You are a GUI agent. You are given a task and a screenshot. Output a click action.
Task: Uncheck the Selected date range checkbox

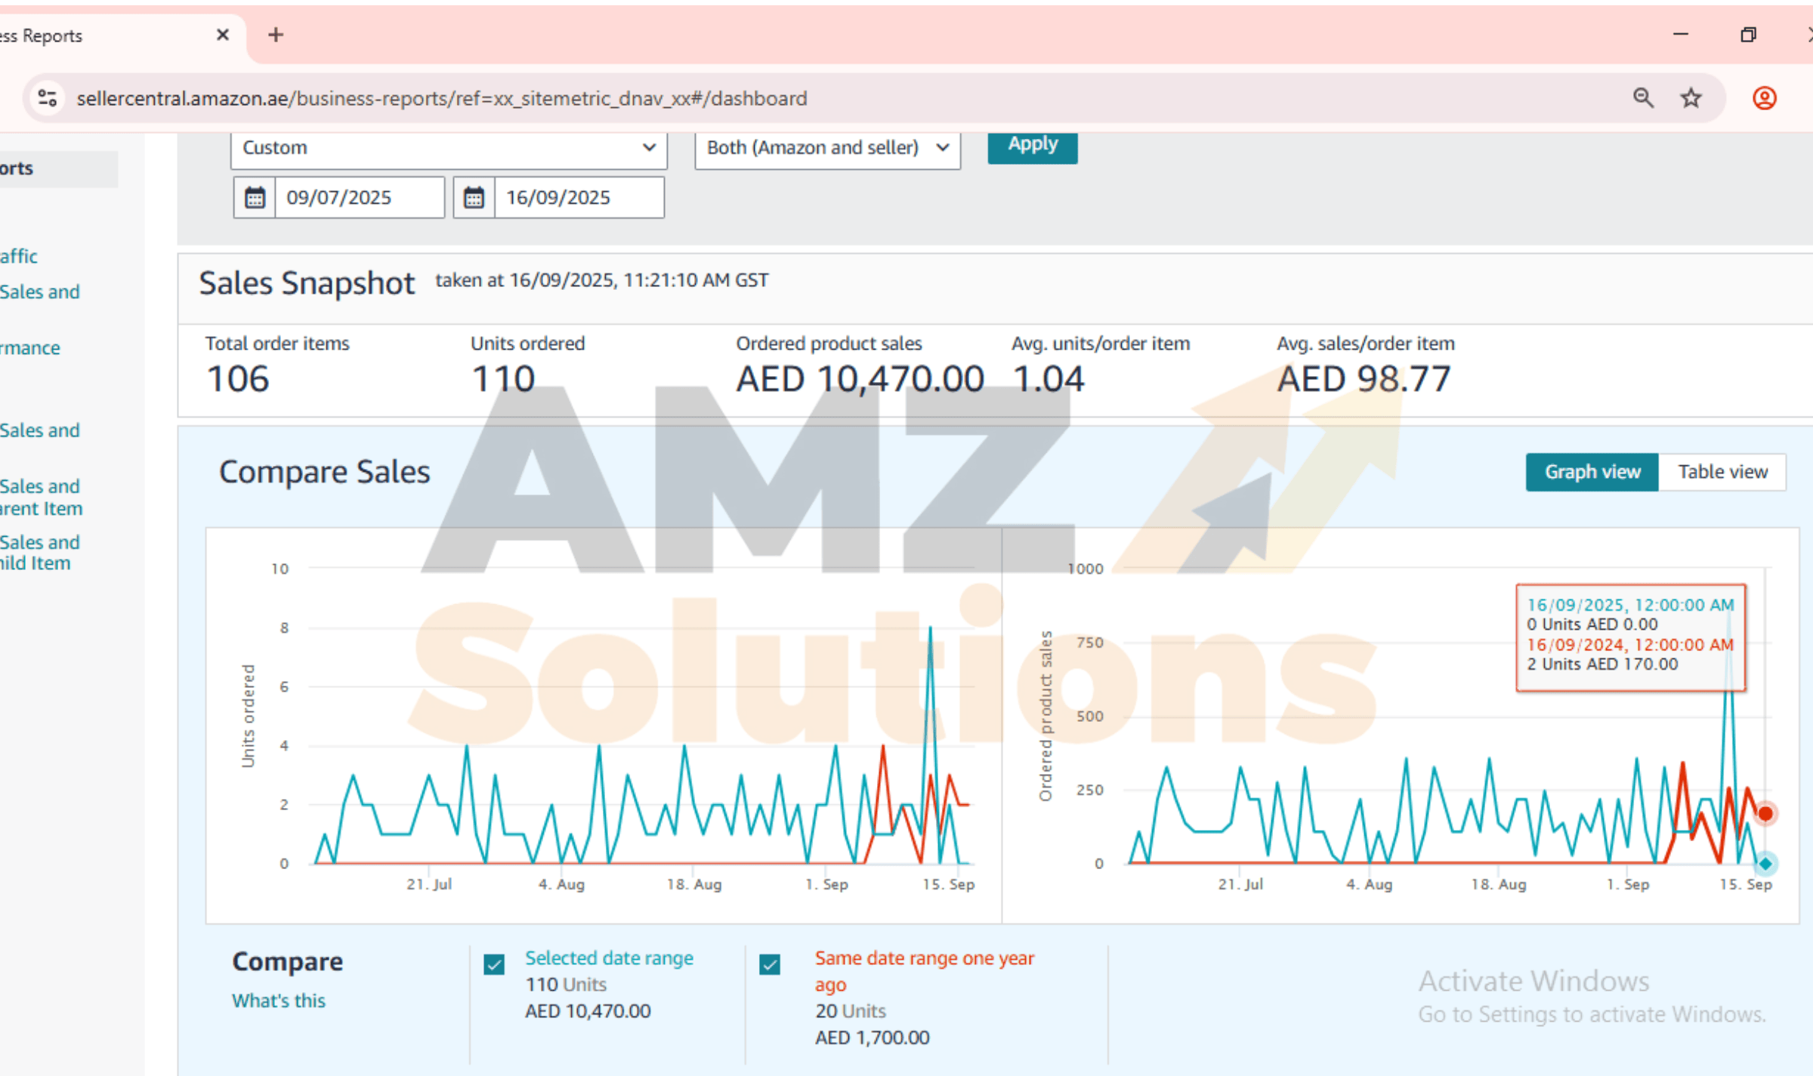tap(494, 964)
